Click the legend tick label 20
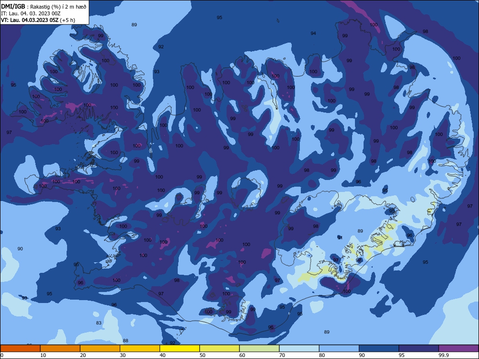 (83, 355)
